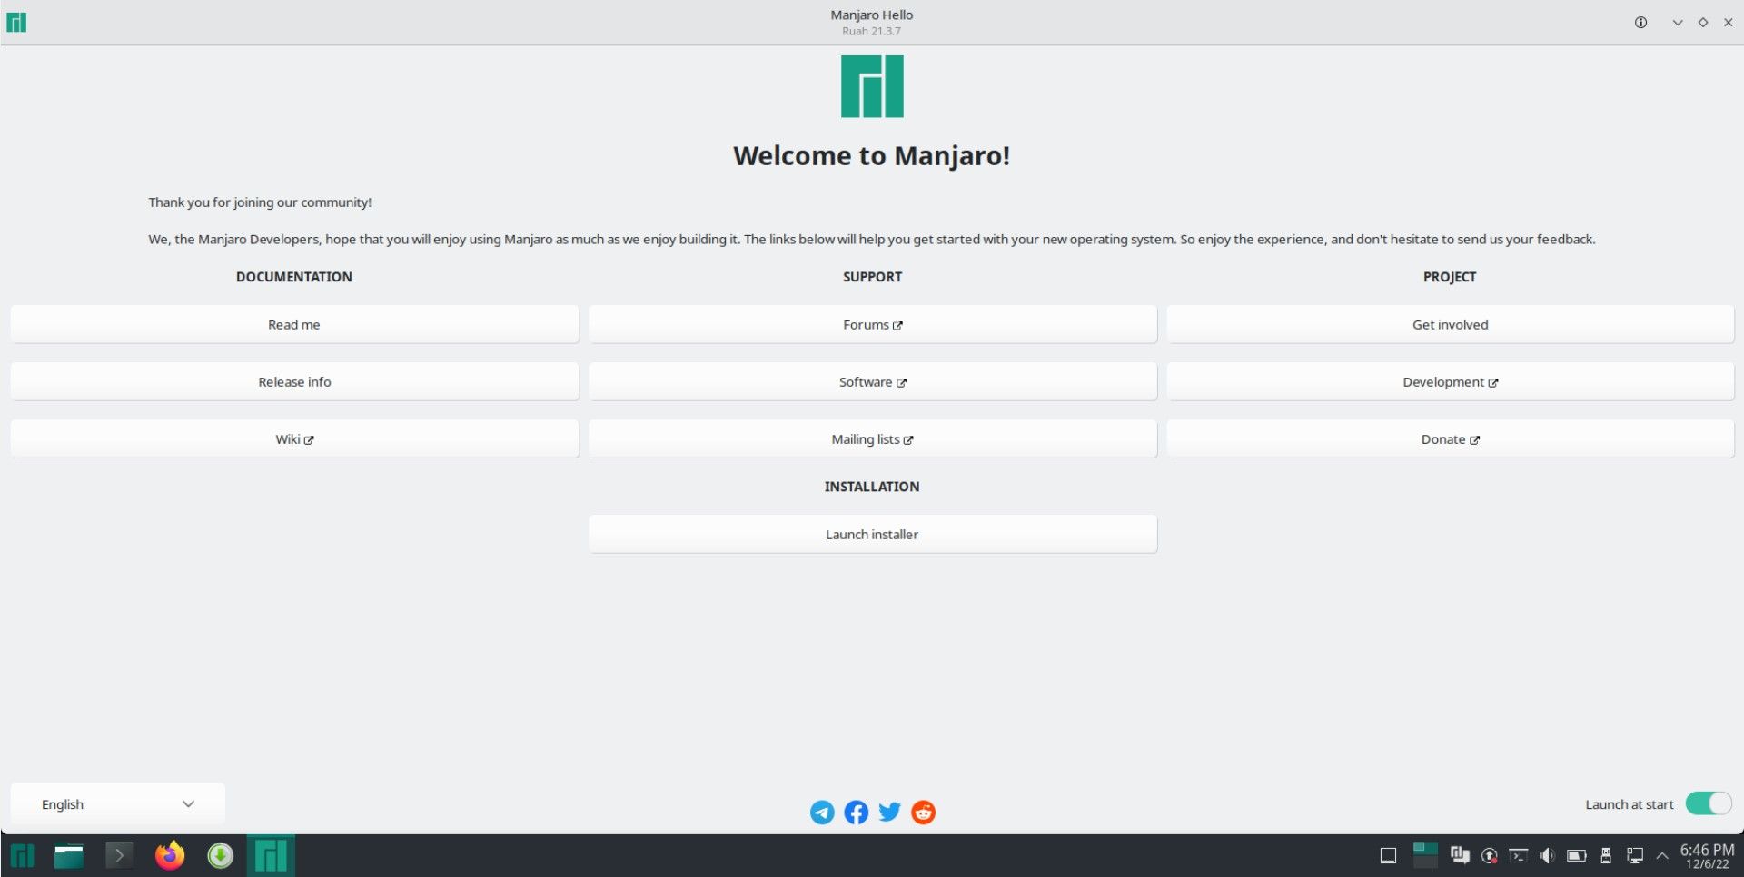The image size is (1744, 877).
Task: Open the battery status tray icon
Action: 1577,855
